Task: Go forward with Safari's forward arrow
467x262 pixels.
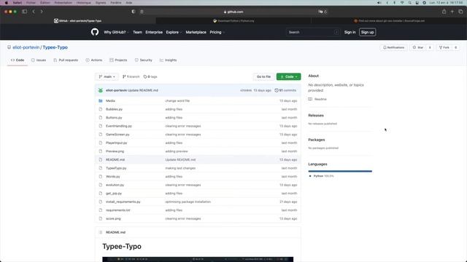Action: [x=42, y=12]
